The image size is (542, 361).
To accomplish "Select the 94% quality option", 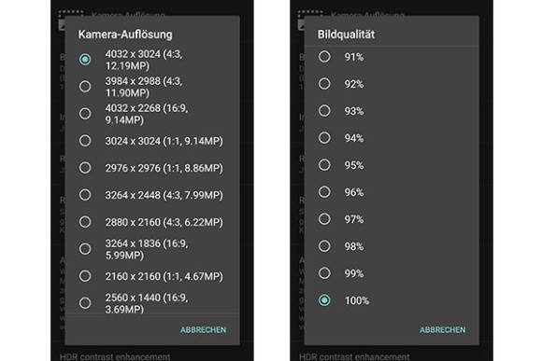I will 392,138.
